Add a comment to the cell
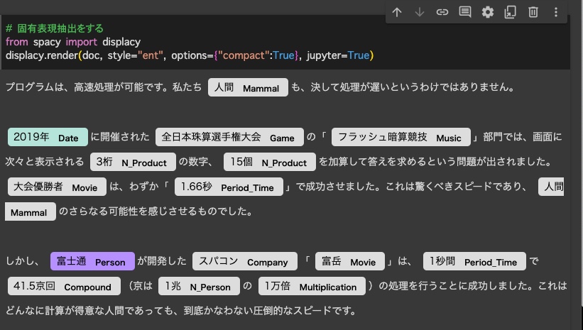 (464, 12)
